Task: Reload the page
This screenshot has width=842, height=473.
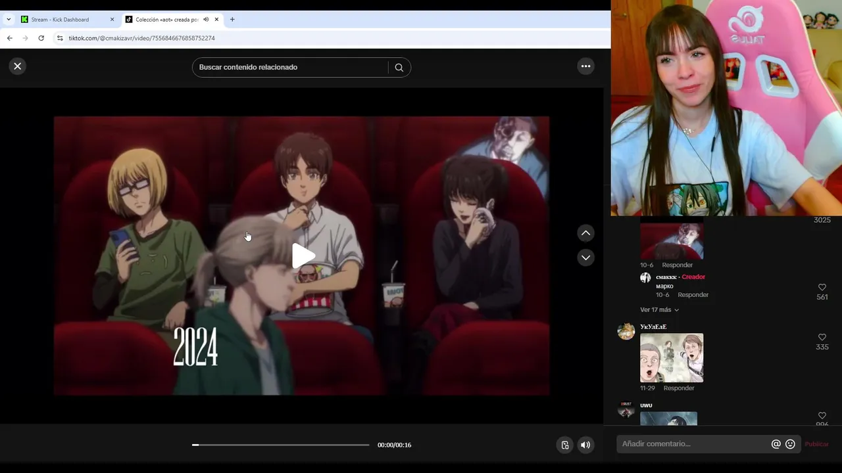Action: 41,38
